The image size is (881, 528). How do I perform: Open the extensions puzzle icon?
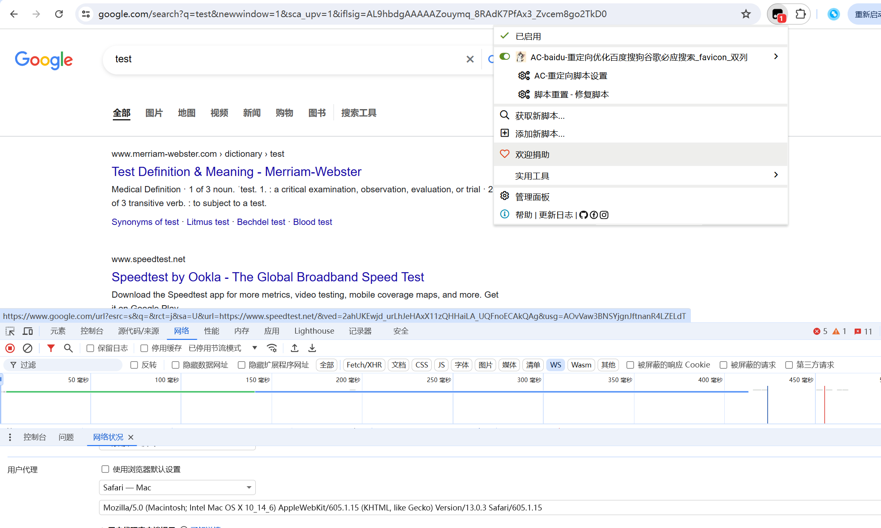[800, 14]
